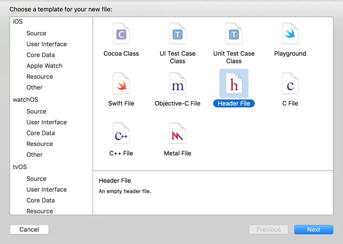Select Core Data under iOS

point(40,55)
